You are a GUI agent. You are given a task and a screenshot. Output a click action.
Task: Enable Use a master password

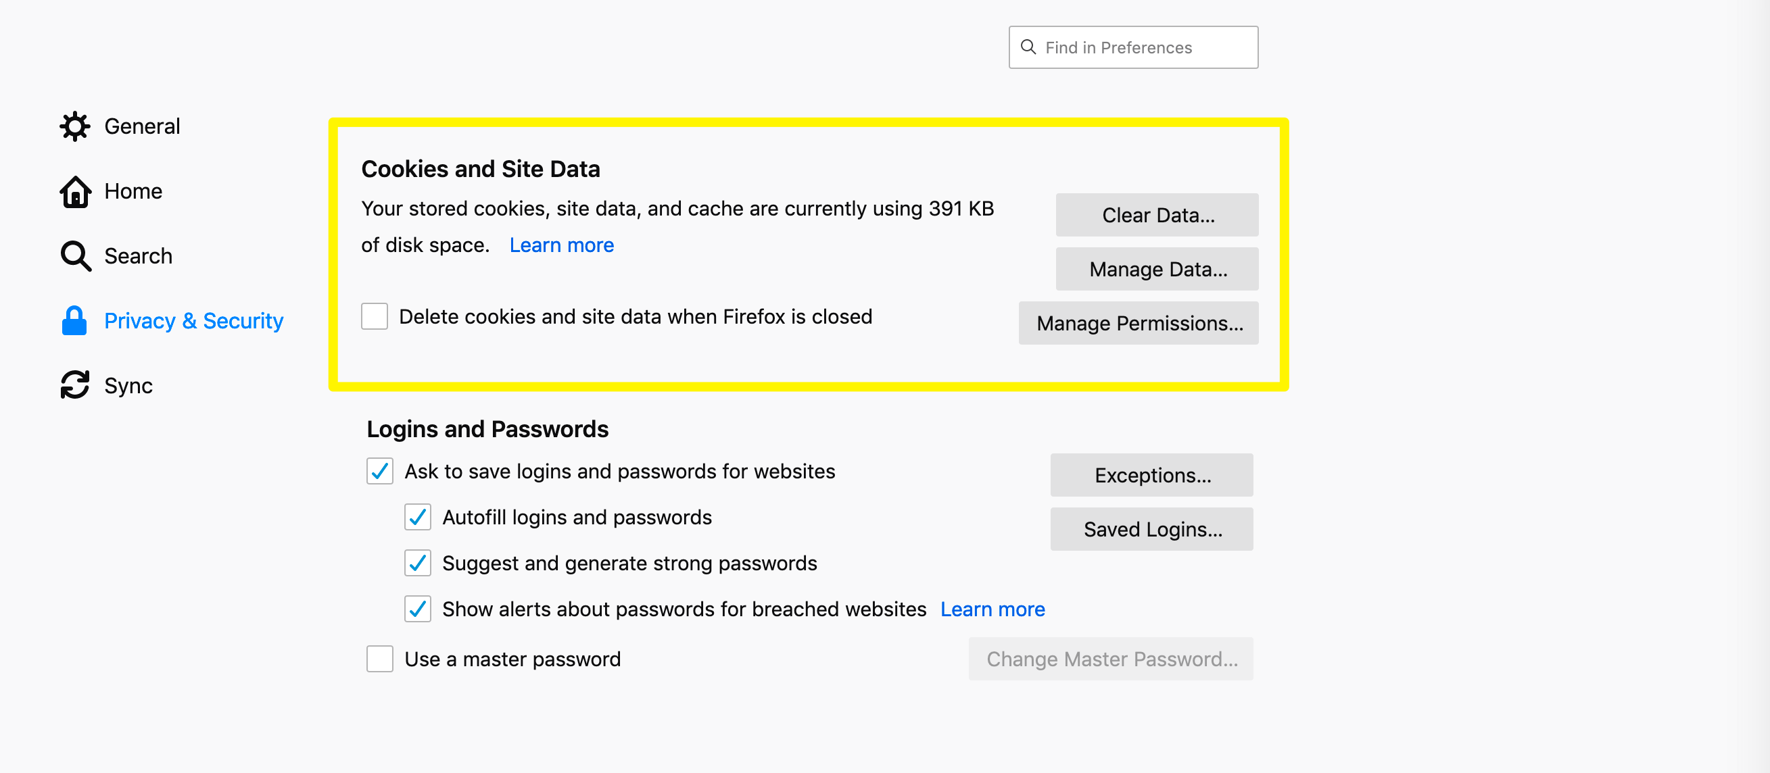pyautogui.click(x=379, y=659)
